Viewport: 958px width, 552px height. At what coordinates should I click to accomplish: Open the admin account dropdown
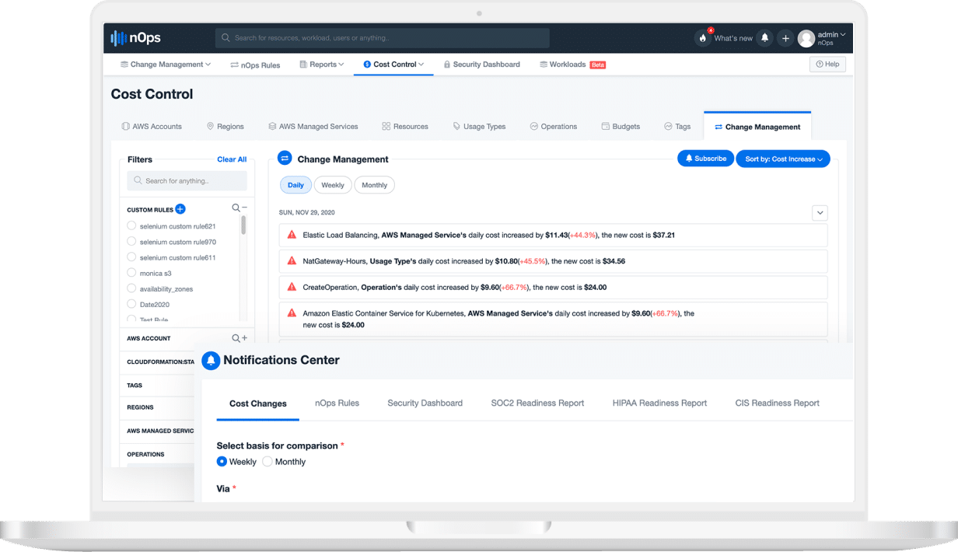point(831,38)
